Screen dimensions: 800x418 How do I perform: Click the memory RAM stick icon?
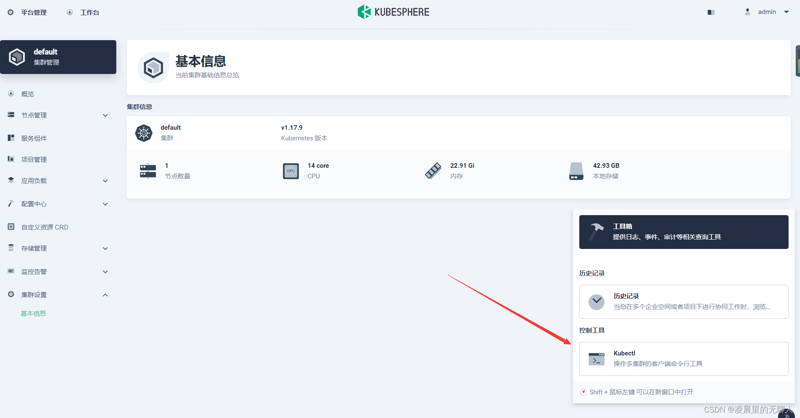[x=433, y=171]
